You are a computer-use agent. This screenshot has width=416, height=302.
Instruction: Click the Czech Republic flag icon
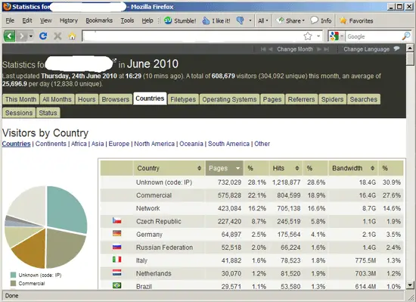click(x=116, y=220)
